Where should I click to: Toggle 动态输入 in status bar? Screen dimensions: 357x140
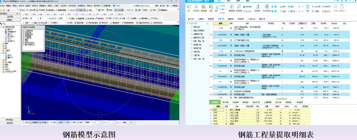[x=43, y=123]
